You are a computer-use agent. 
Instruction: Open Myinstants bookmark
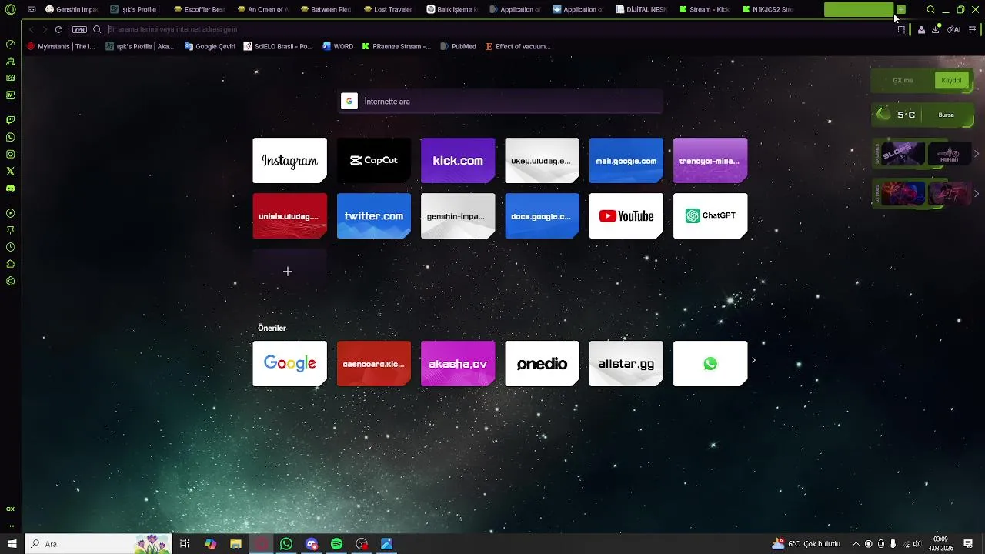pyautogui.click(x=61, y=46)
